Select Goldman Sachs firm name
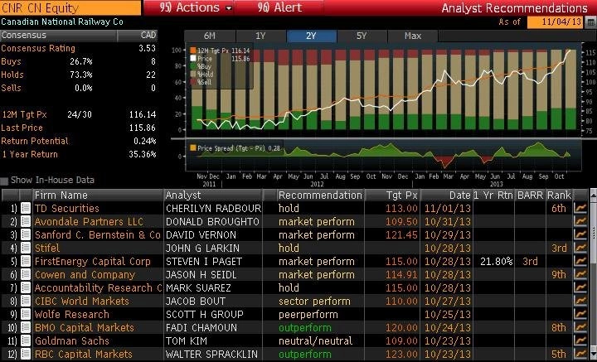The image size is (597, 362). coord(72,340)
